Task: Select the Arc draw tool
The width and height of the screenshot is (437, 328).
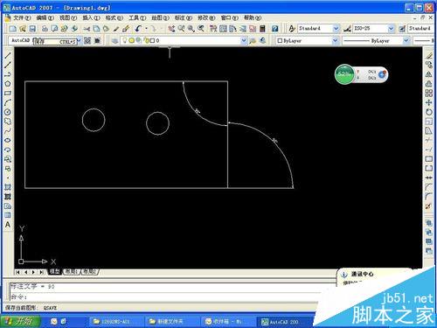Action: tap(8, 102)
